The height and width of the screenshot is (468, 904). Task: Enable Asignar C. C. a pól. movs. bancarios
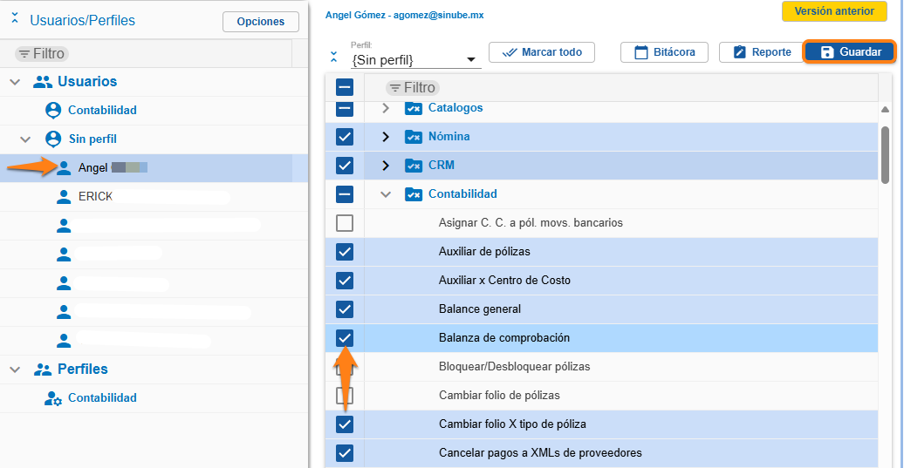tap(345, 223)
